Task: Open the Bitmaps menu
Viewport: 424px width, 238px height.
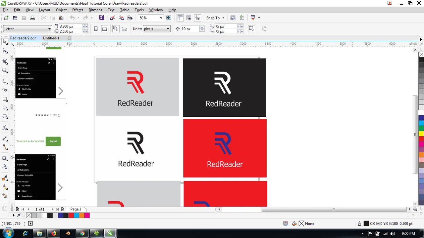Action: (95, 10)
